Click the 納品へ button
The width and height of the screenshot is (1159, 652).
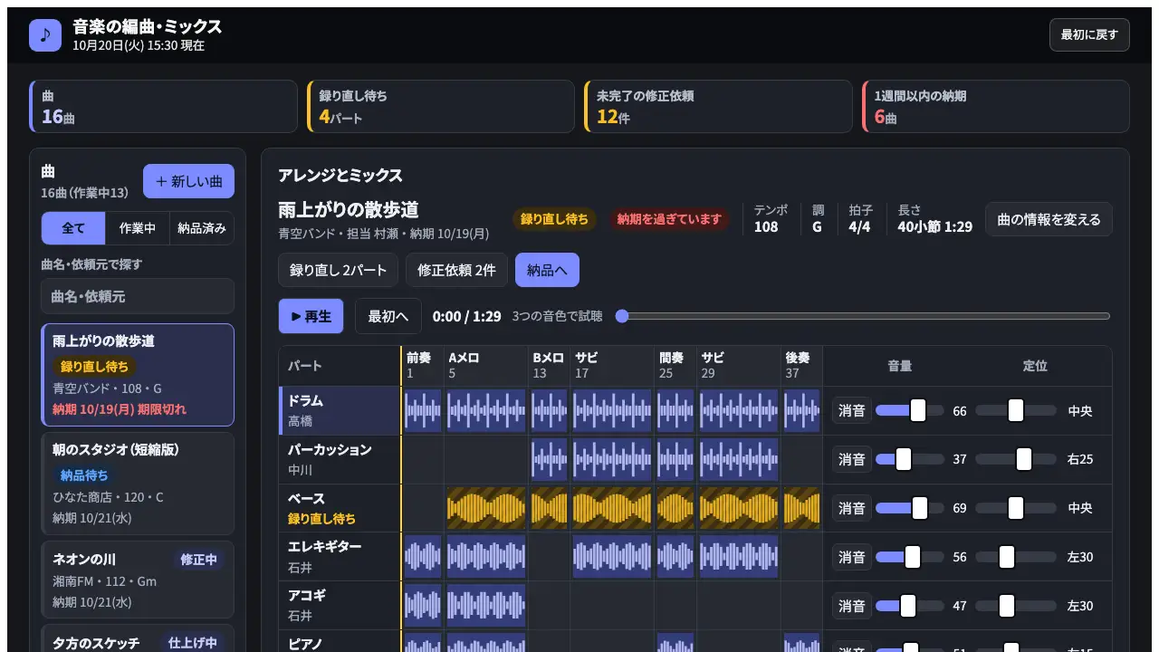tap(547, 270)
